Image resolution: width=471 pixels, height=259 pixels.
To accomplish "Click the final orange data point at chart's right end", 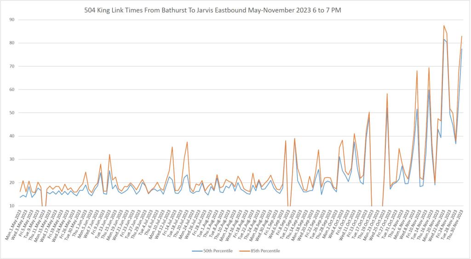I will coord(462,36).
